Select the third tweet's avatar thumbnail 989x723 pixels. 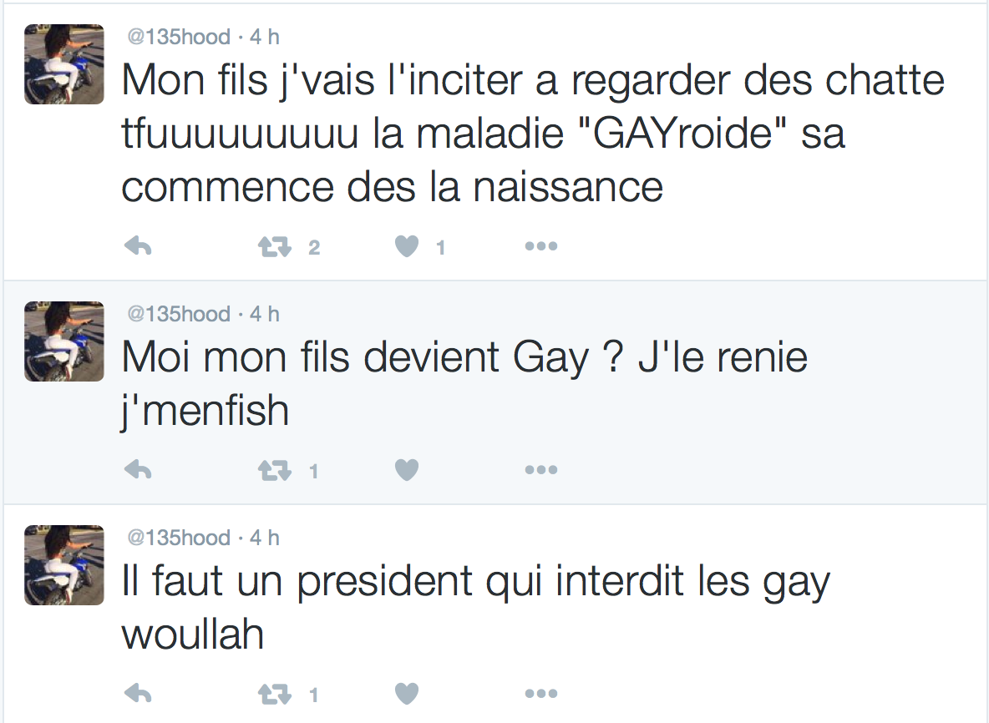pos(64,565)
